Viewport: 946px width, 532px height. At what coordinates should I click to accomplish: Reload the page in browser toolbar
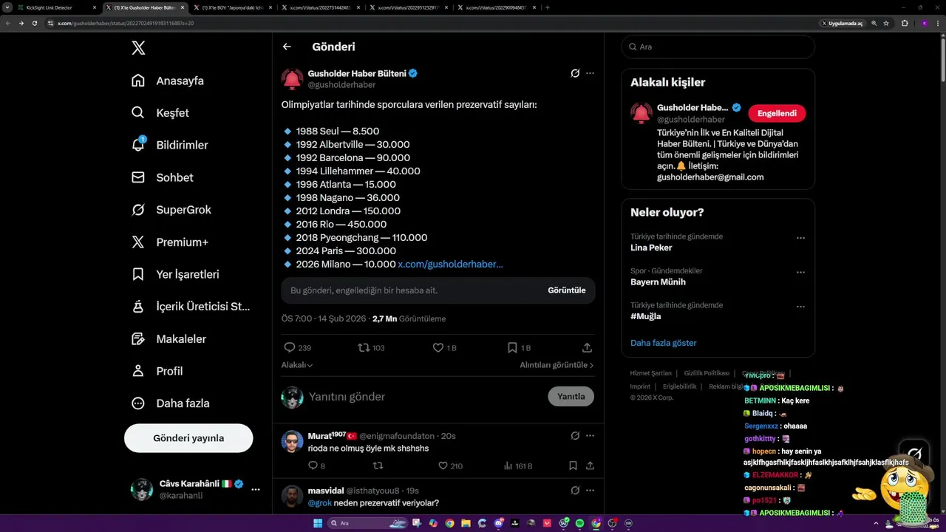coord(34,23)
